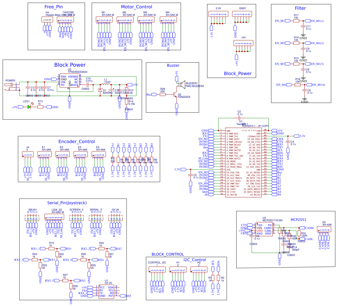Select resistor R27 1k on RX5 line
The image size is (338, 307).
(65, 281)
